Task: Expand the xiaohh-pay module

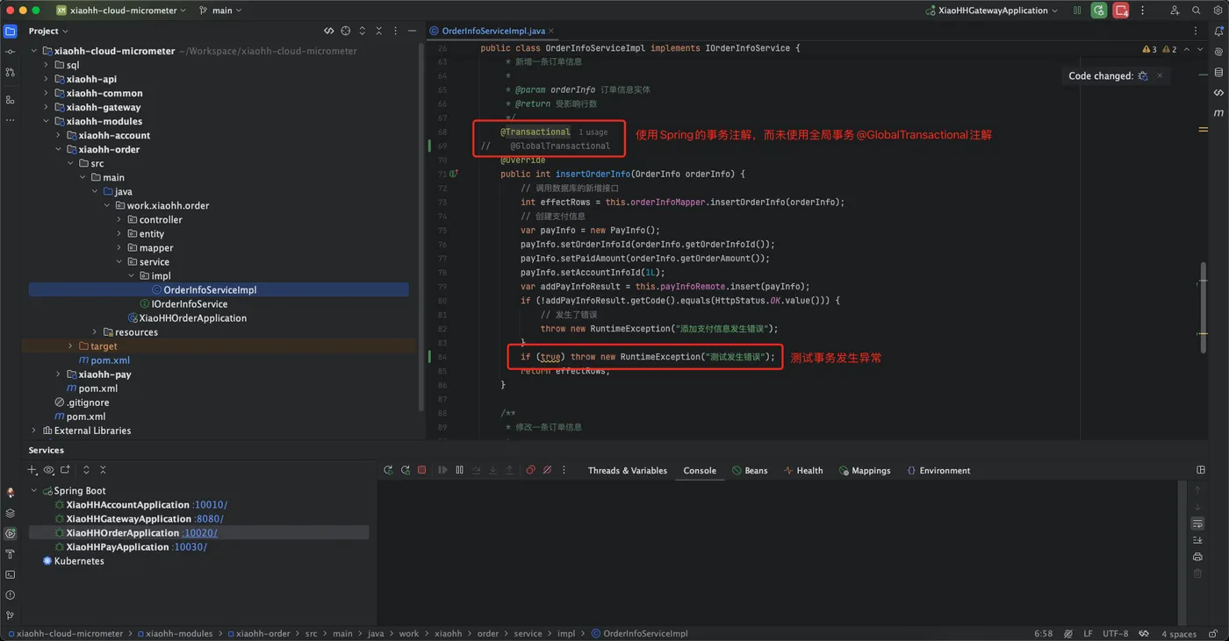Action: click(59, 374)
